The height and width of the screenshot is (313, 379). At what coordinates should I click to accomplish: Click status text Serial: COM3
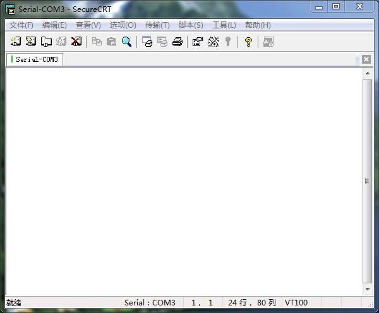pos(150,303)
